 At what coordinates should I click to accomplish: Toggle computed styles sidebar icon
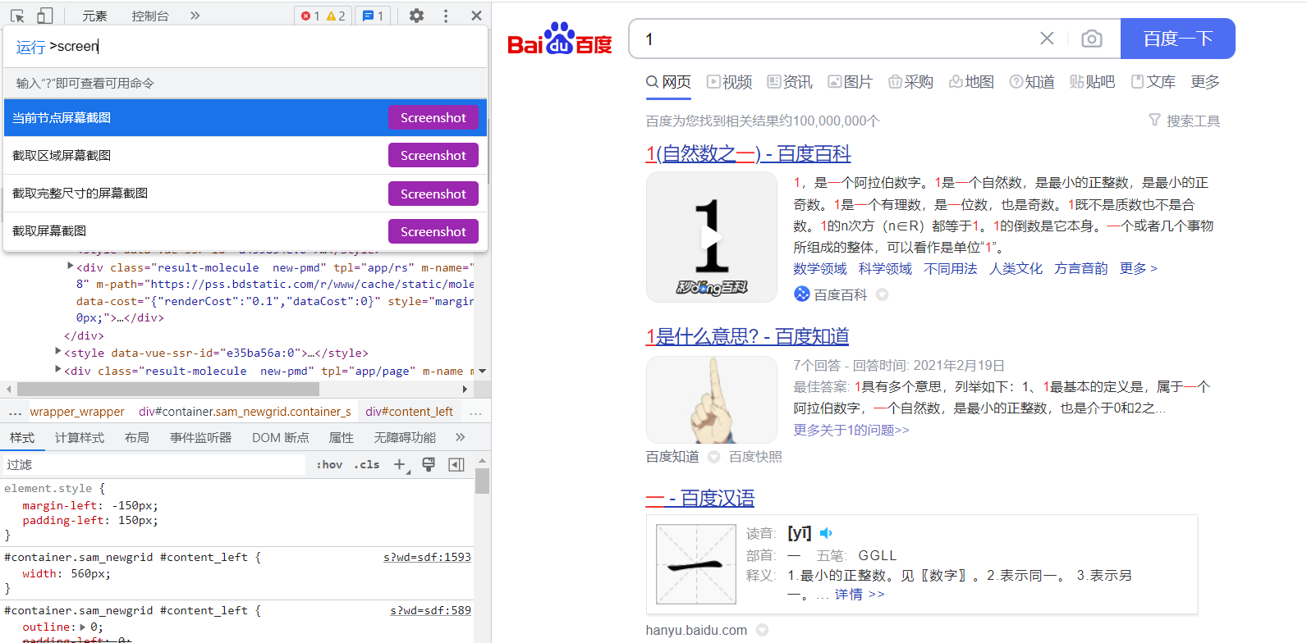456,464
